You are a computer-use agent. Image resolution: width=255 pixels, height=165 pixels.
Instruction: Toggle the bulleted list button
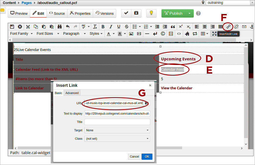pos(135,27)
